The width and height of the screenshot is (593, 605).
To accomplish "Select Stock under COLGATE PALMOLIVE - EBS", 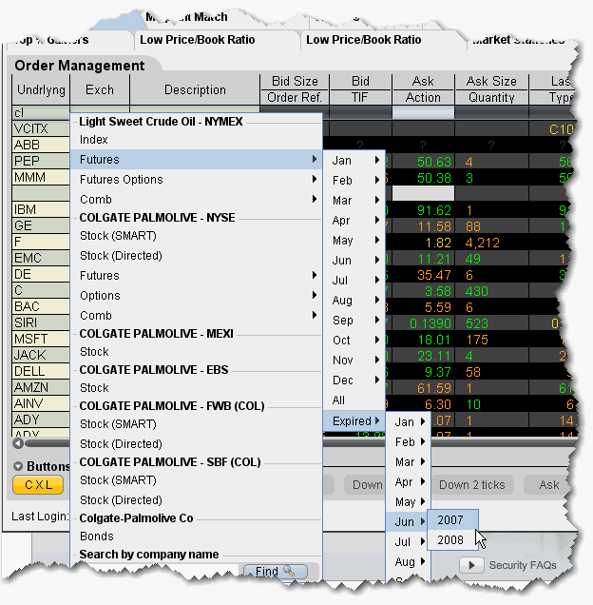I will [x=94, y=388].
